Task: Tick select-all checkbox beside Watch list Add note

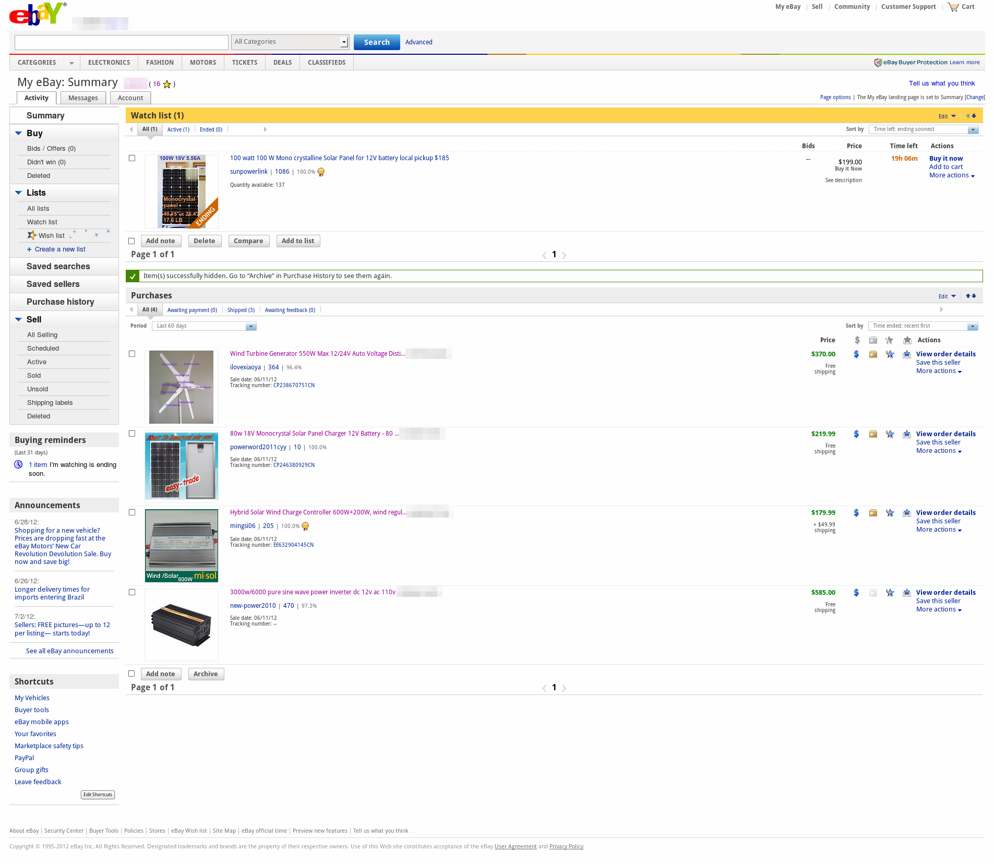Action: pyautogui.click(x=131, y=241)
